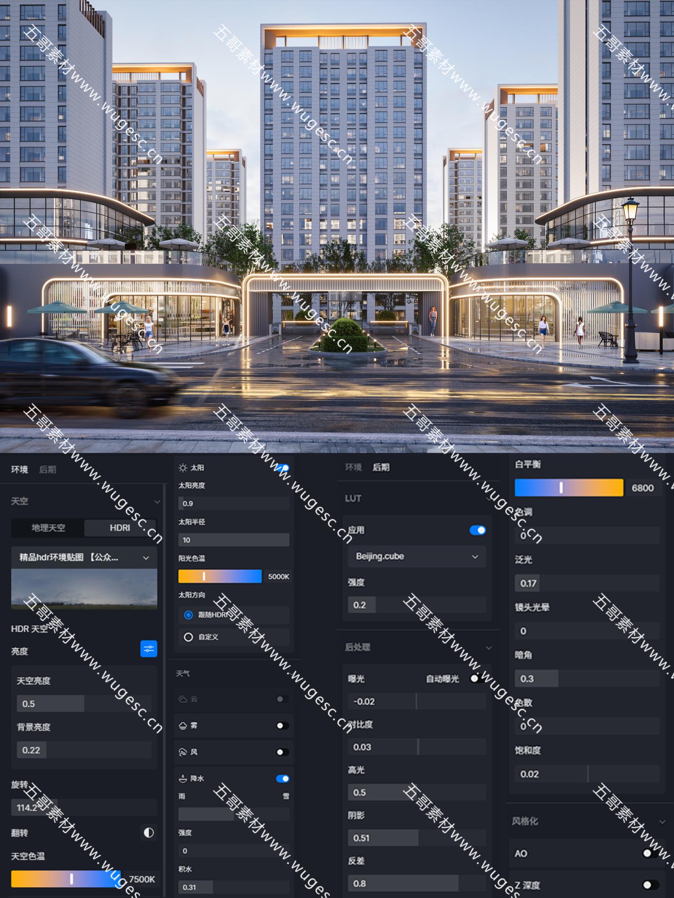The image size is (674, 898).
Task: Click the 高光 0.5 field
Action: tap(417, 792)
